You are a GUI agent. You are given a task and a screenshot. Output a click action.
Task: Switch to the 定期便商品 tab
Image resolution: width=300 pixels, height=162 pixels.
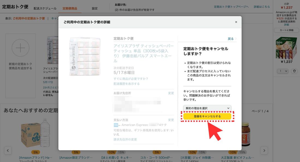[x=70, y=8]
